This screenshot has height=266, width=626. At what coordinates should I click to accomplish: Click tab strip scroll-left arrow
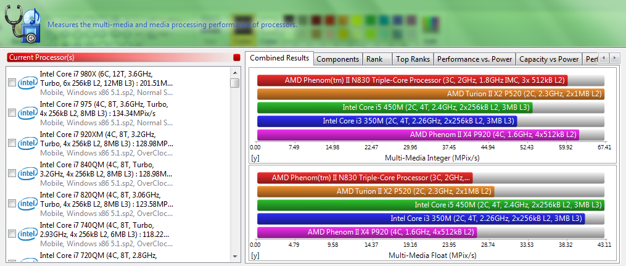tap(604, 58)
